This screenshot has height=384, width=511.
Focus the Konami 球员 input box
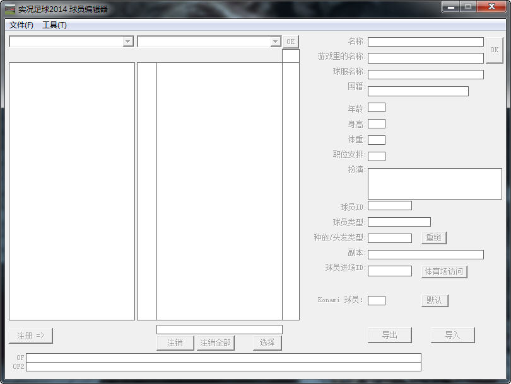pyautogui.click(x=377, y=300)
